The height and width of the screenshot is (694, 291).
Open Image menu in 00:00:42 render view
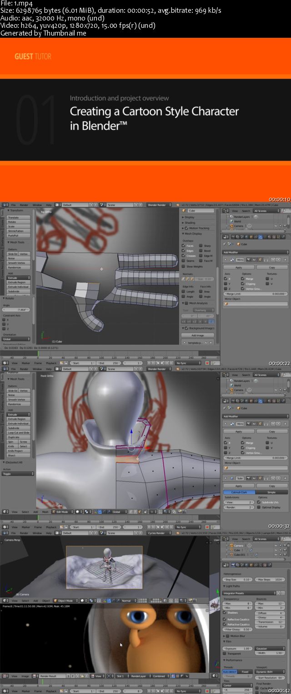[x=25, y=676]
